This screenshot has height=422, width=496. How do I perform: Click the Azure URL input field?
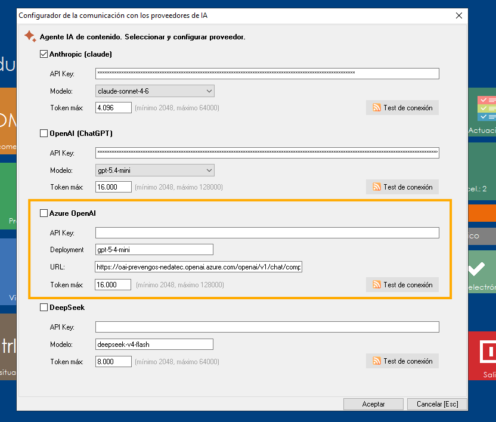click(x=199, y=266)
